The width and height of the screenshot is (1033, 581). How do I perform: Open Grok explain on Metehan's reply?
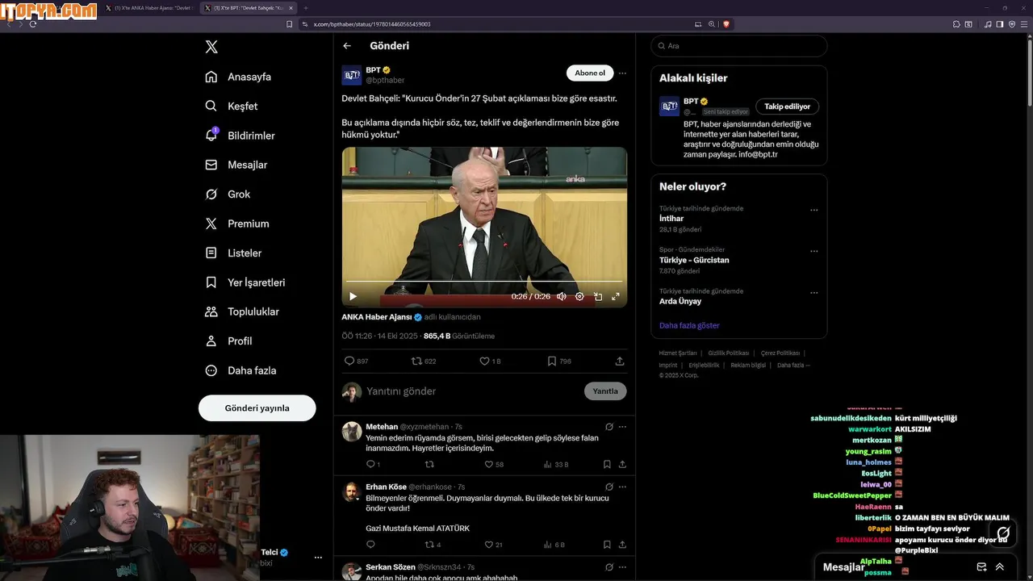click(x=609, y=427)
